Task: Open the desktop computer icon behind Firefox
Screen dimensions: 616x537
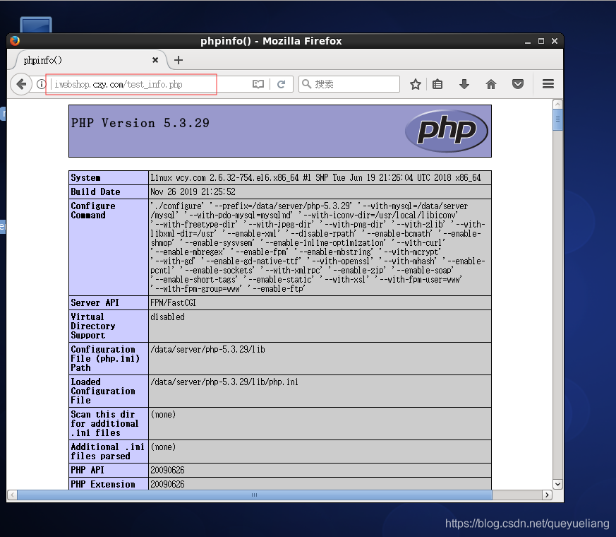Action: [x=36, y=25]
